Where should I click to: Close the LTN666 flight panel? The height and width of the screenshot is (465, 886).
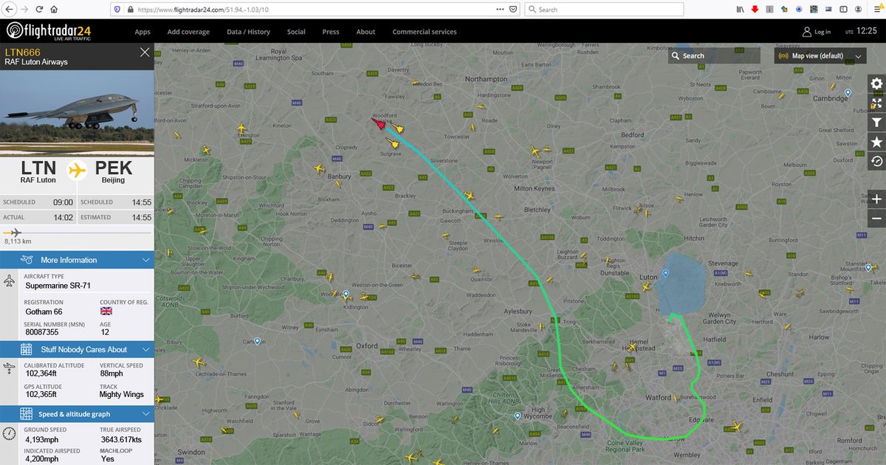pos(145,52)
